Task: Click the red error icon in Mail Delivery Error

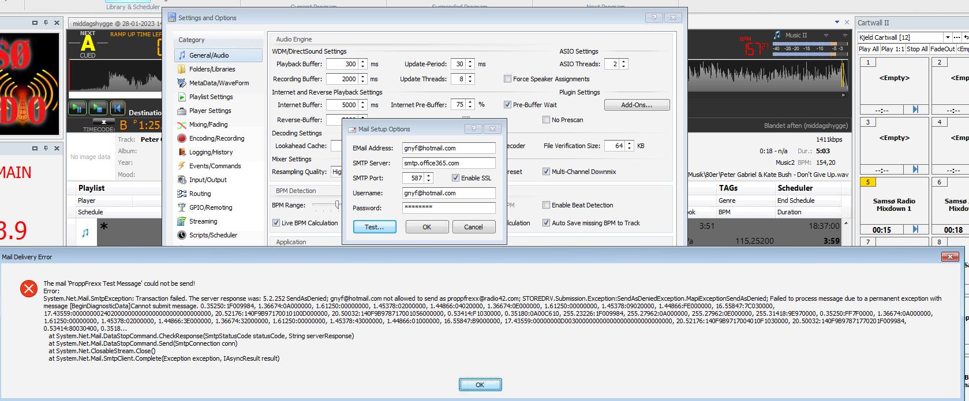Action: [x=28, y=289]
